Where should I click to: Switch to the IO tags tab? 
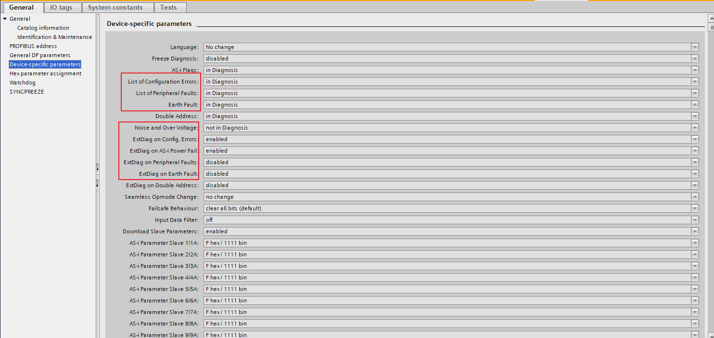(63, 7)
